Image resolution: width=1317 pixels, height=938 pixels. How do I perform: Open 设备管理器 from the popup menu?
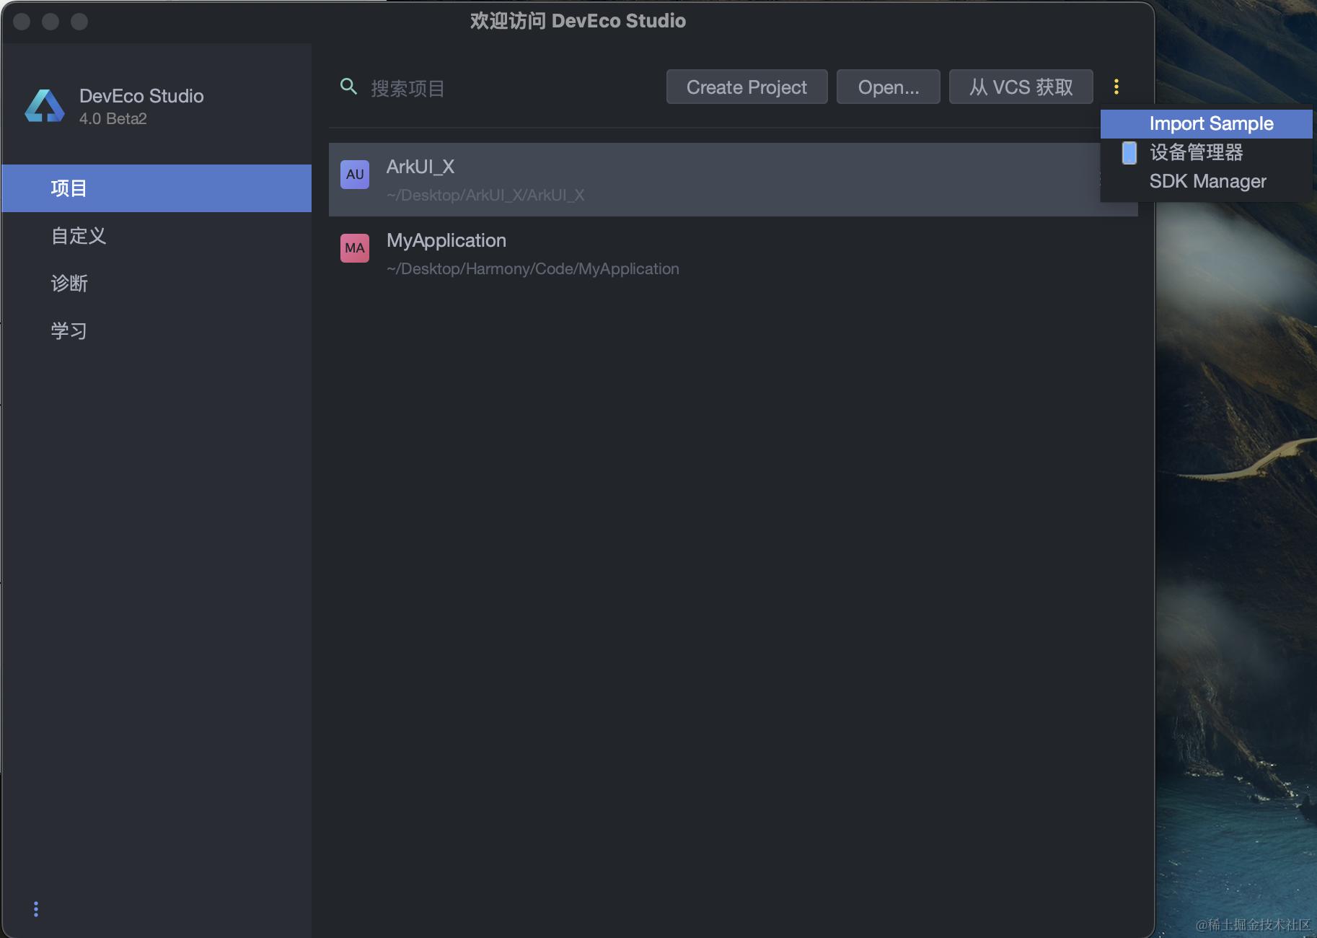[x=1206, y=152]
